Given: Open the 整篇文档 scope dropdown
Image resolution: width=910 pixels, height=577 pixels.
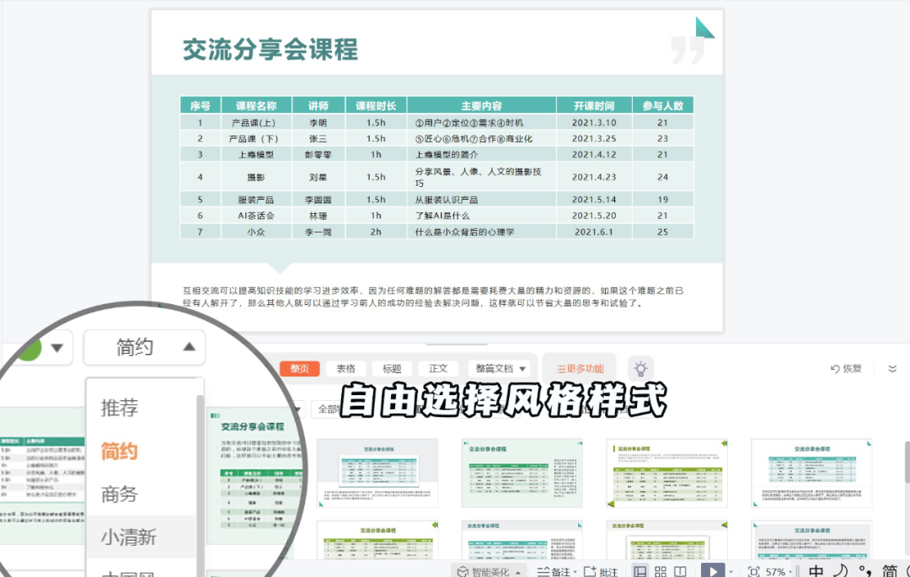Looking at the screenshot, I should coord(500,368).
